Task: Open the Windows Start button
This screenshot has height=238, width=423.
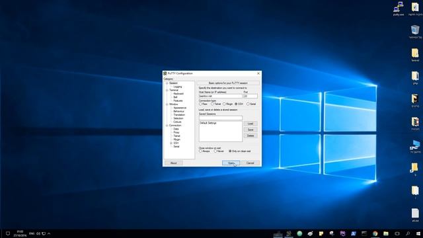Action: pyautogui.click(x=418, y=233)
